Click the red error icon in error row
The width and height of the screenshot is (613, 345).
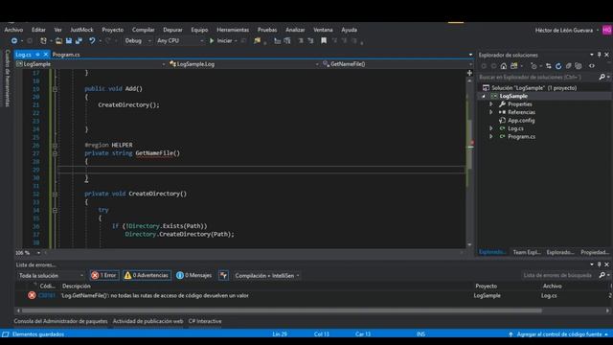(x=32, y=296)
